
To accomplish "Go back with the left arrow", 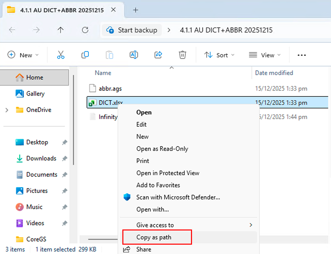I will [x=12, y=30].
